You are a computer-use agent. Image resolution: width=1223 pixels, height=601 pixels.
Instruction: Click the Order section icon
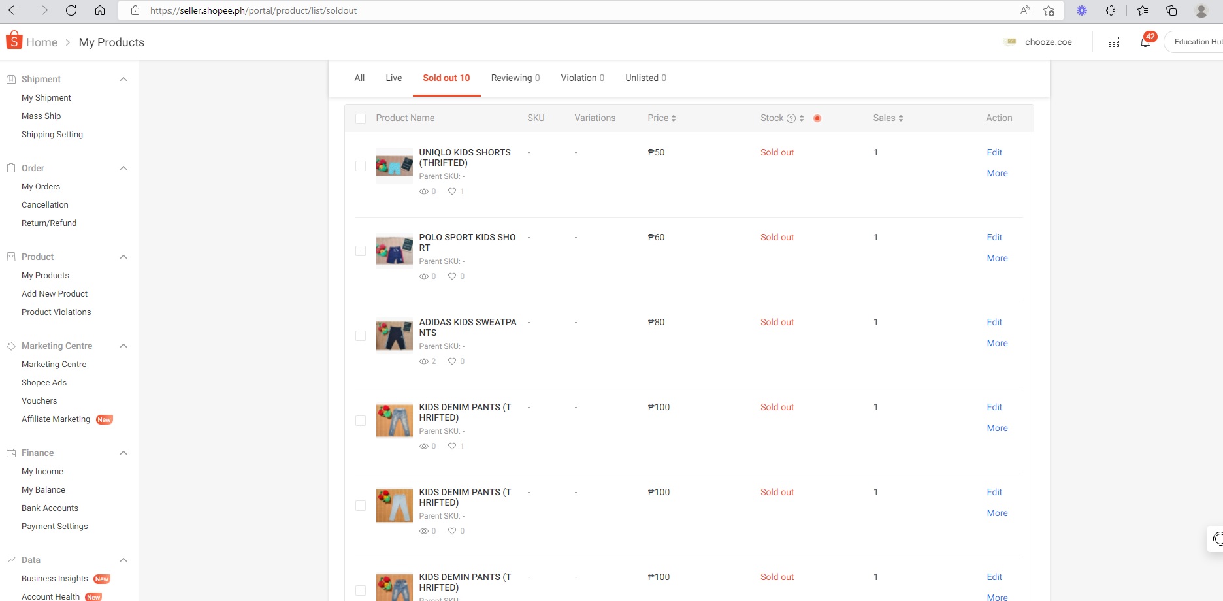tap(11, 168)
